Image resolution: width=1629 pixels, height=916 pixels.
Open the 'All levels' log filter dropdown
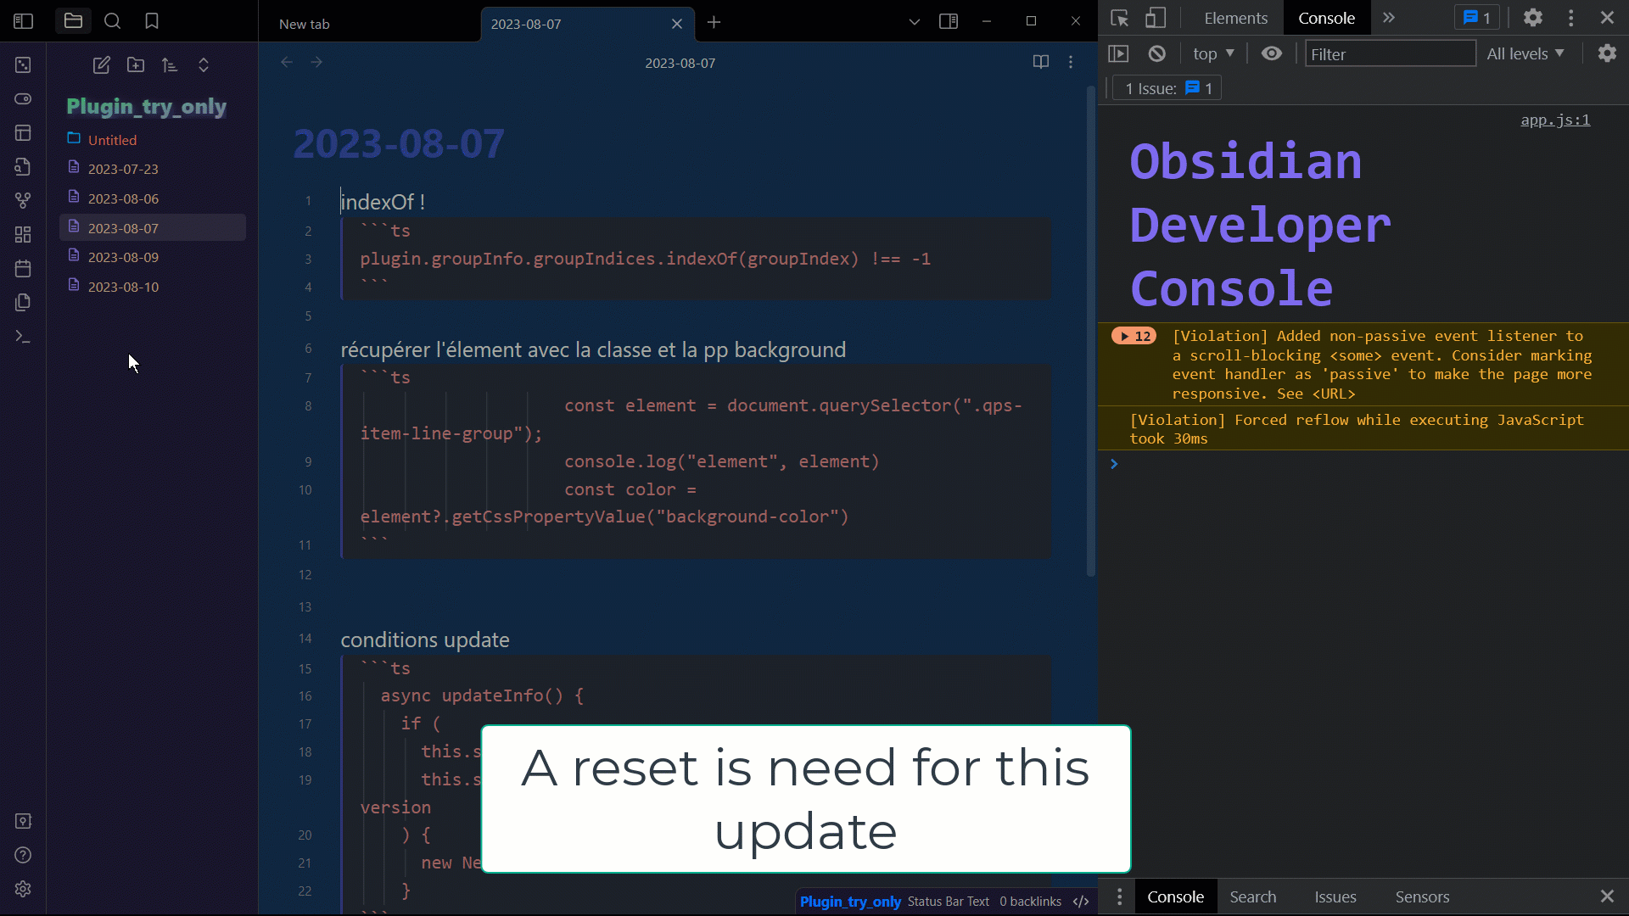(1525, 53)
